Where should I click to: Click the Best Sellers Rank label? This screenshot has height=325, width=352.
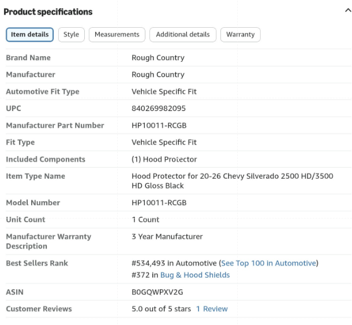coord(37,263)
